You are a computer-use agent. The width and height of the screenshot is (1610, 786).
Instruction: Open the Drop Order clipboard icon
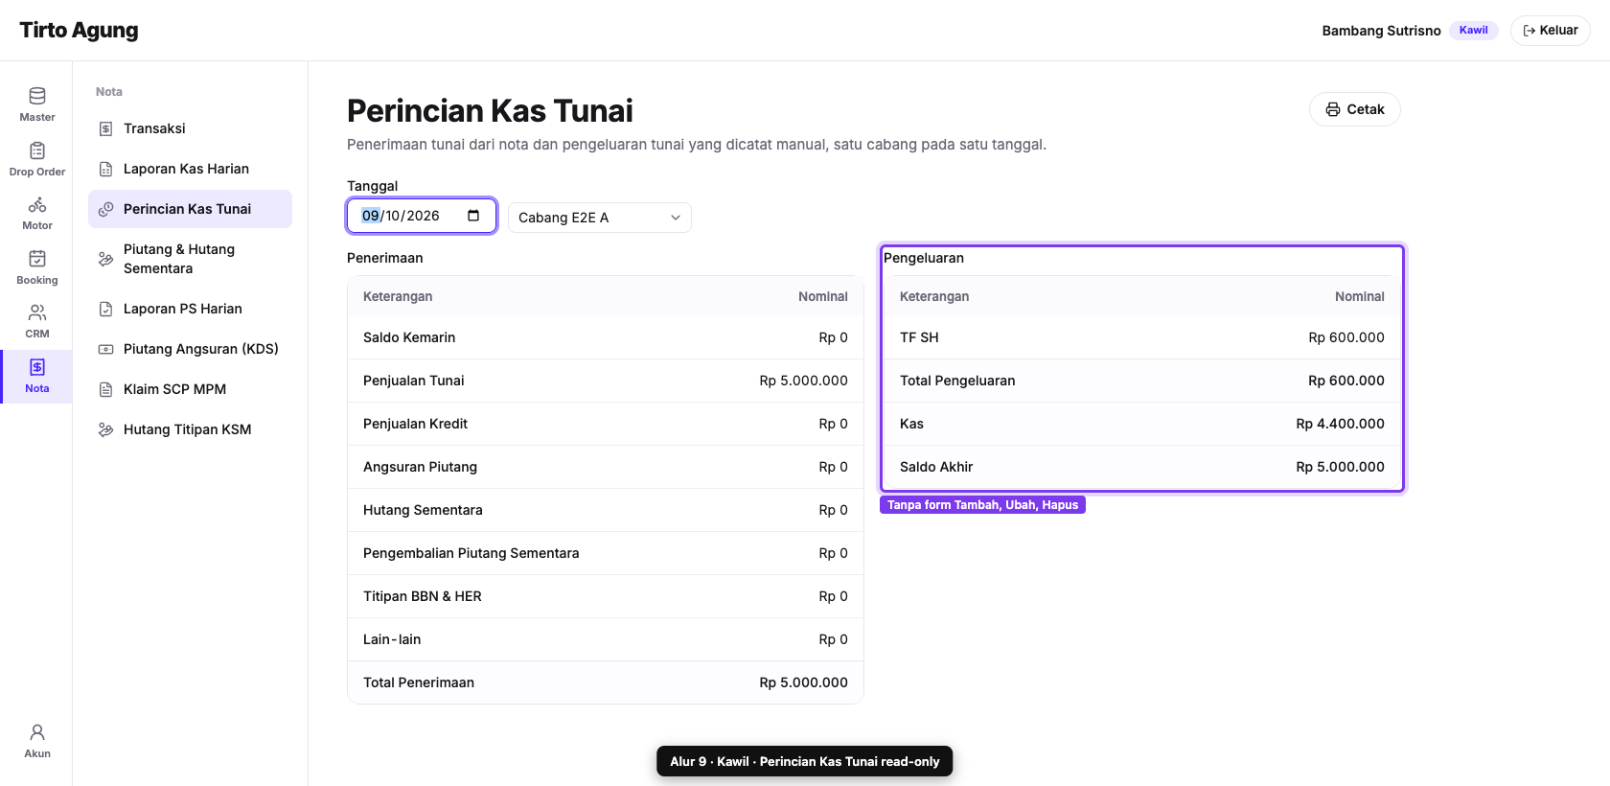coord(37,150)
